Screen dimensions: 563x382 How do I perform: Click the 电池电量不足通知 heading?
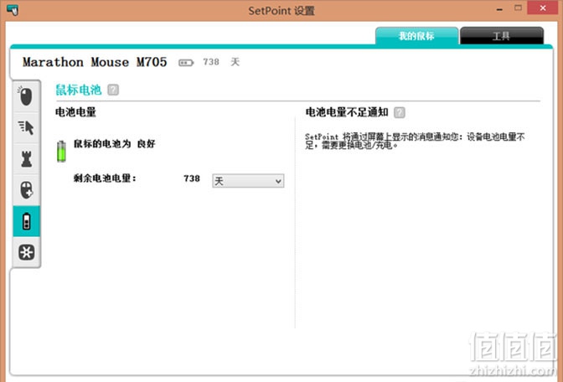point(347,112)
